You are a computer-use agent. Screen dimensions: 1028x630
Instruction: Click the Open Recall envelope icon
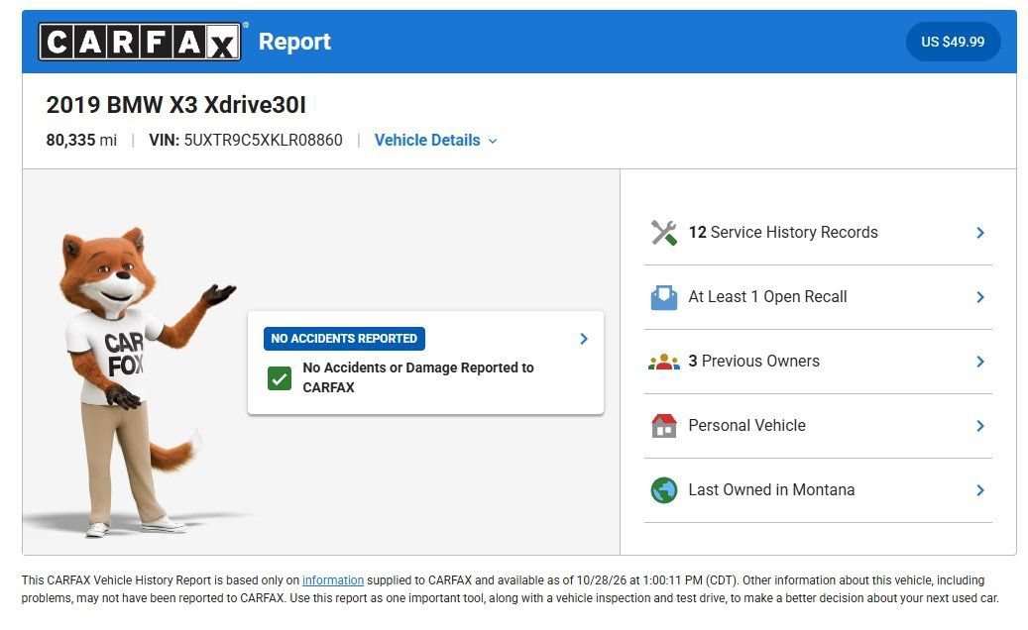point(663,297)
